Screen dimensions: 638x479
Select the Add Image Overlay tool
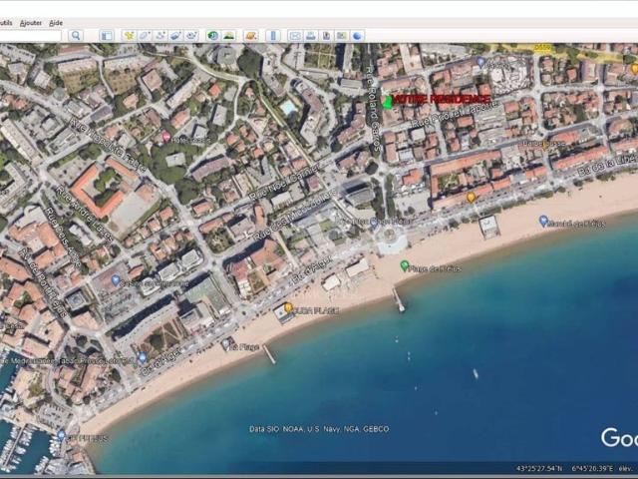tap(175, 36)
